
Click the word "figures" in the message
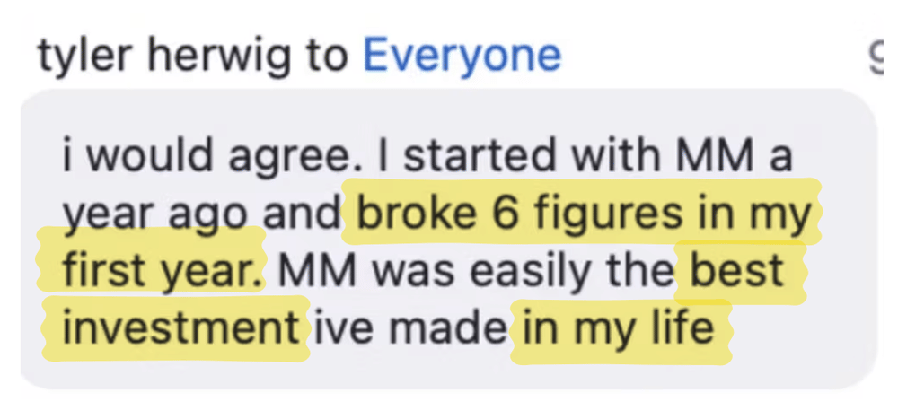tap(600, 215)
